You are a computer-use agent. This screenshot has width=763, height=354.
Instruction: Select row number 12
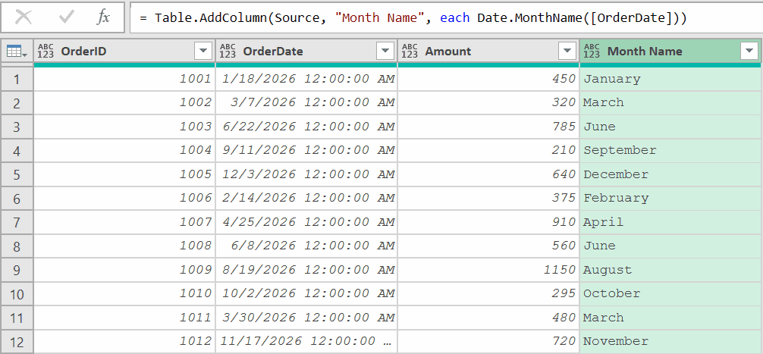17,341
